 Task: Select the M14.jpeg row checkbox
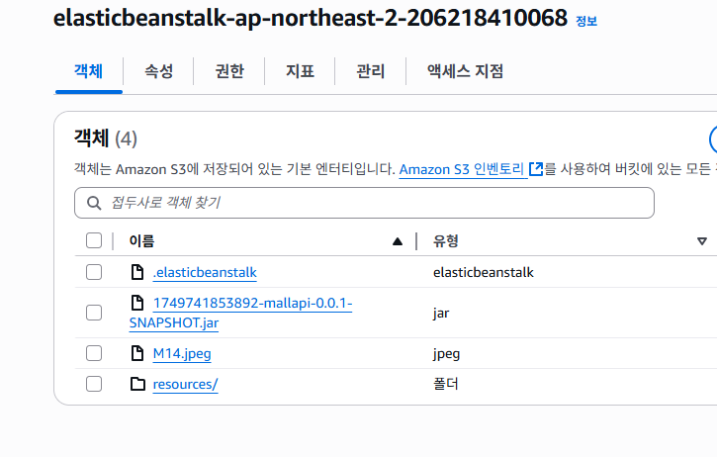pyautogui.click(x=94, y=353)
